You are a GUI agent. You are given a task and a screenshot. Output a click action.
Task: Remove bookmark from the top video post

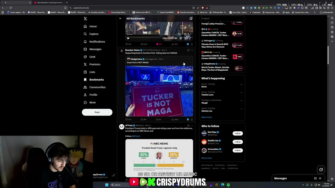coord(188,44)
